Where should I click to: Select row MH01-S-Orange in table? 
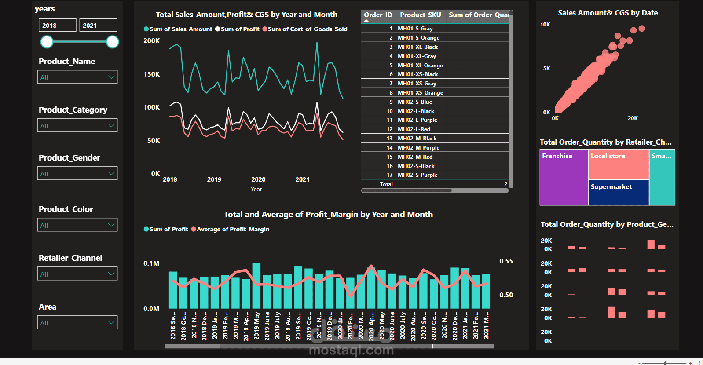435,38
